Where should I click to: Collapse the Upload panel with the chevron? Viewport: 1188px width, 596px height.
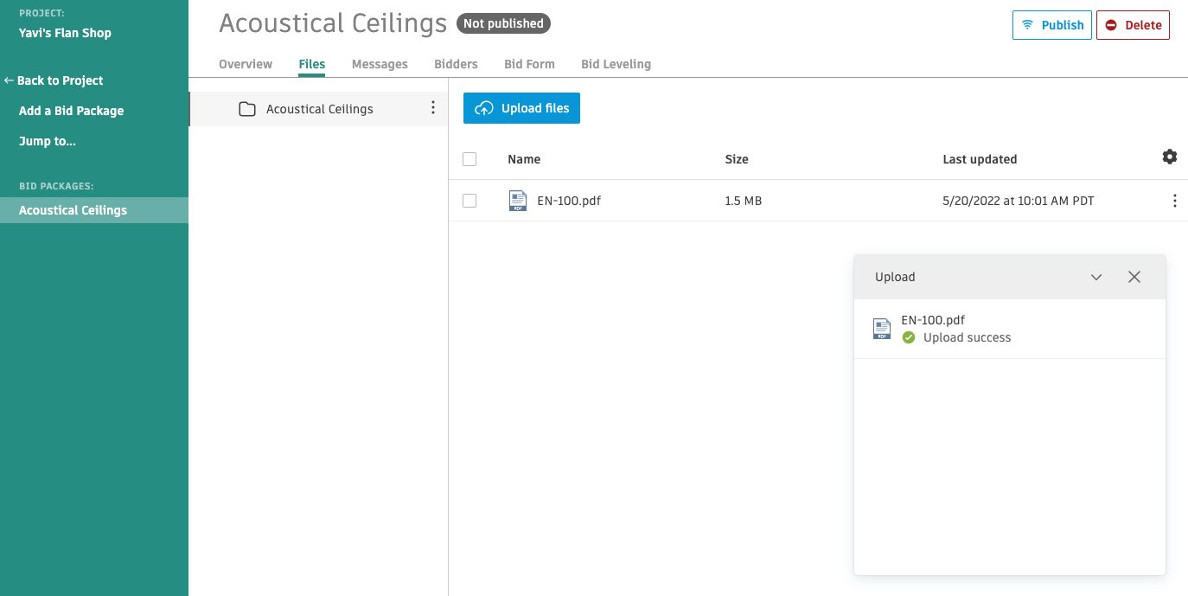pos(1096,277)
